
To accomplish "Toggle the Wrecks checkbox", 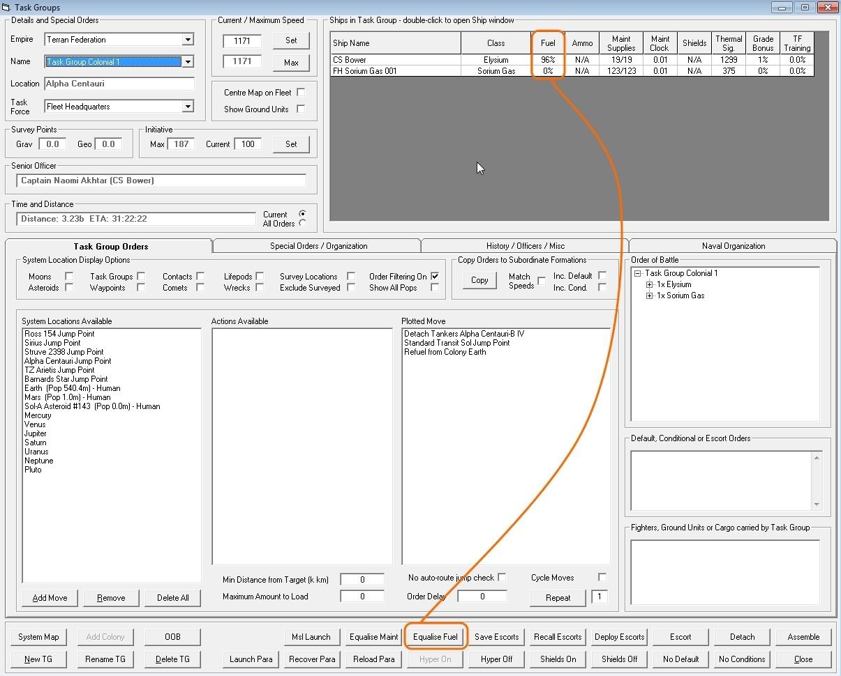I will [x=260, y=287].
